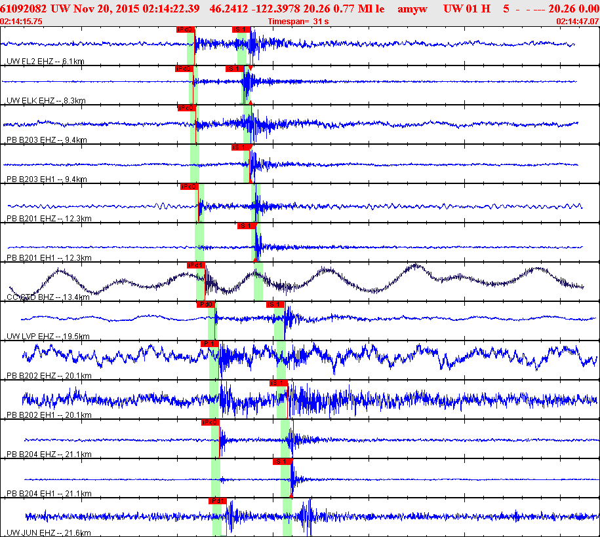
Task: Select the iS 1 flag on B203 EH1
Action: (x=241, y=147)
